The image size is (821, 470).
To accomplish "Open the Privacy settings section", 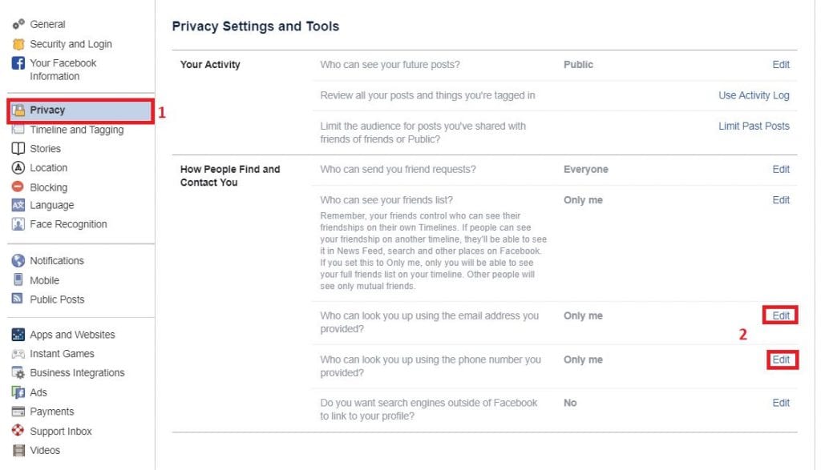I will click(x=47, y=110).
